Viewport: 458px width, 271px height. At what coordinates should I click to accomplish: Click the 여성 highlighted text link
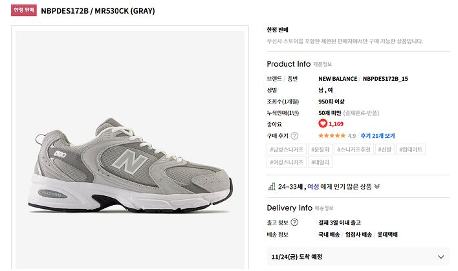pos(313,186)
